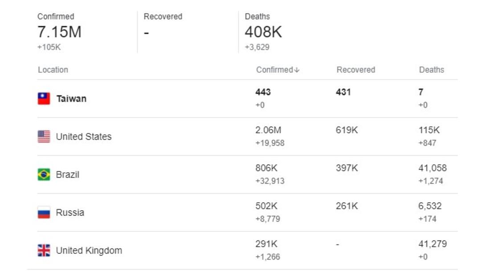This screenshot has height=277, width=481.
Task: Click the sort arrow next to Confirmed
Action: (x=297, y=70)
